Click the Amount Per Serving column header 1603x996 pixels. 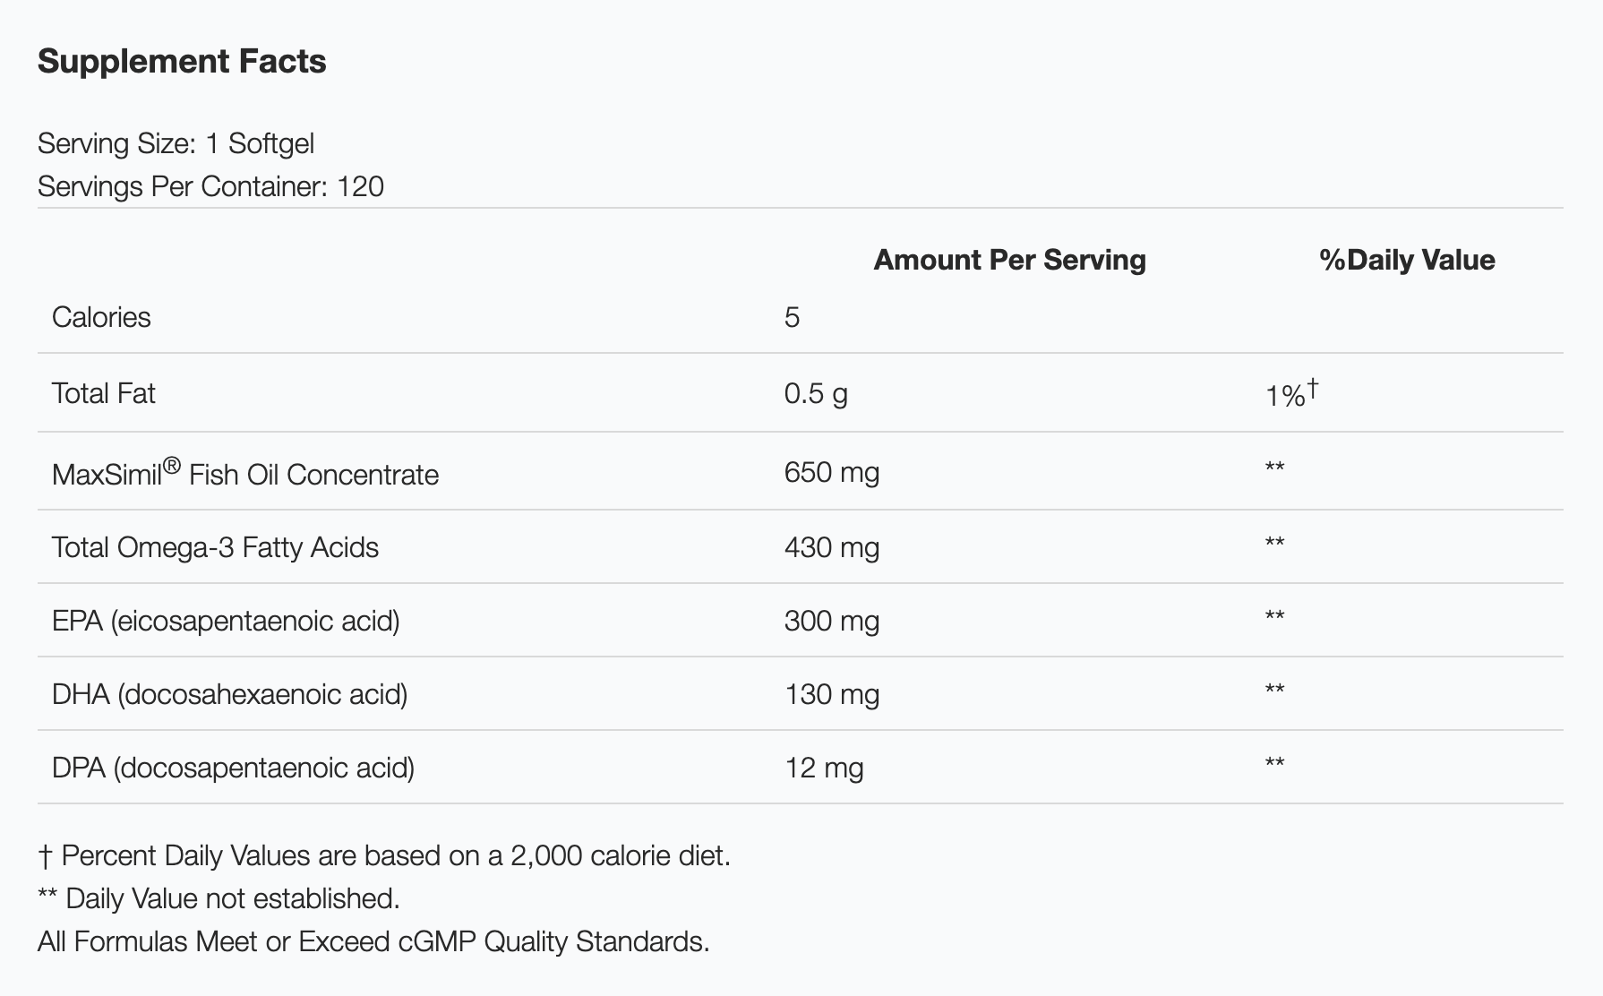(1009, 260)
